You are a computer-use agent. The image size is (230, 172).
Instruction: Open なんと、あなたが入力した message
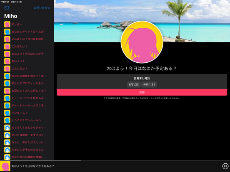27,143
